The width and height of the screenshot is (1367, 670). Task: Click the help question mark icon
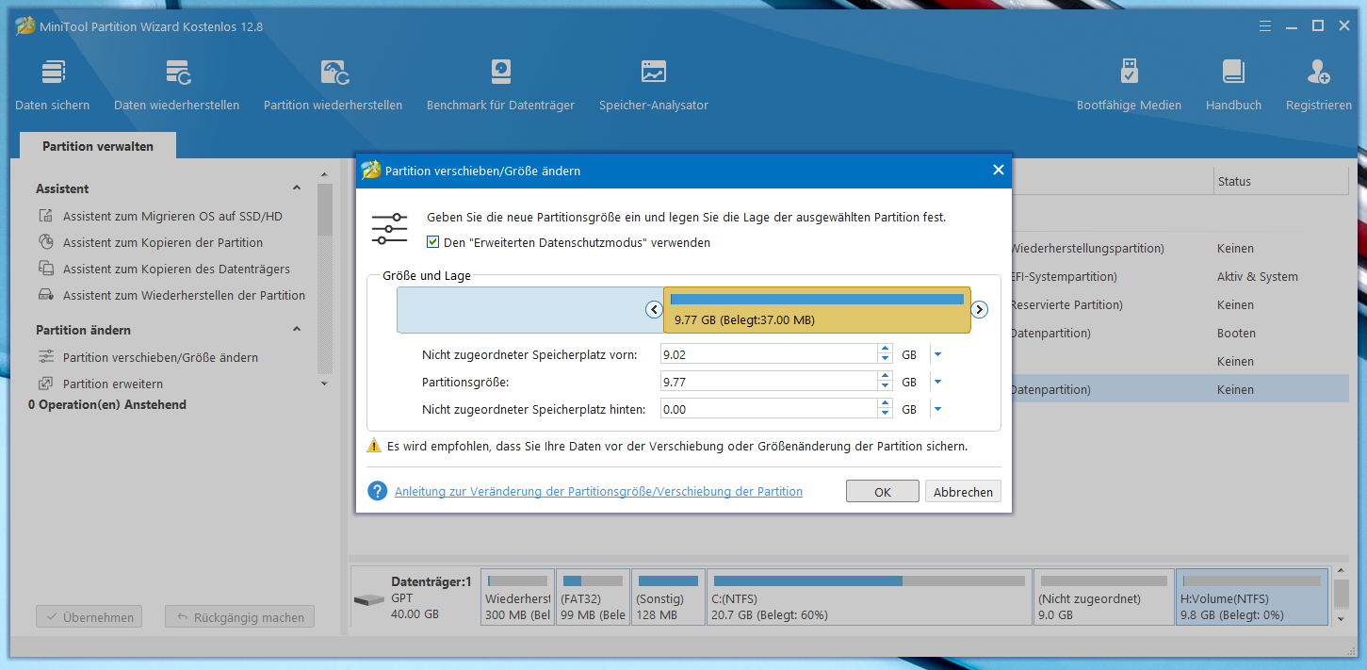click(378, 491)
